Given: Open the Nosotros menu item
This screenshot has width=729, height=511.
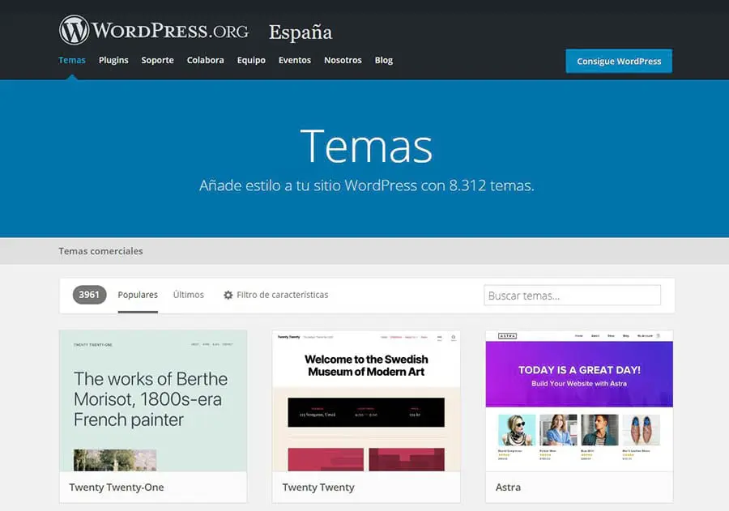Looking at the screenshot, I should coord(343,60).
